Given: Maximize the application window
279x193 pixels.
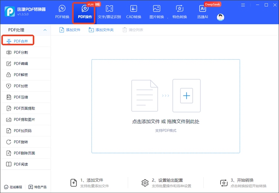Looking at the screenshot, I should coord(266,5).
